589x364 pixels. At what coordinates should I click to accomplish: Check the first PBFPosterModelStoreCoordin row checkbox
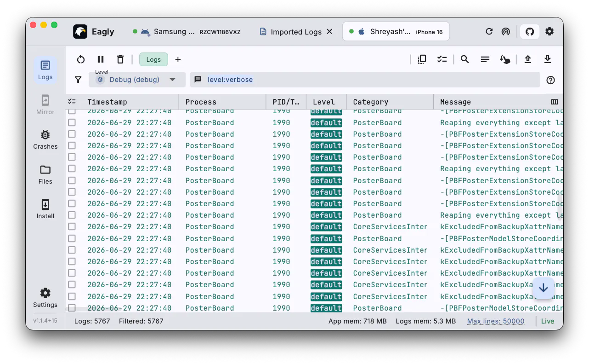pyautogui.click(x=72, y=238)
